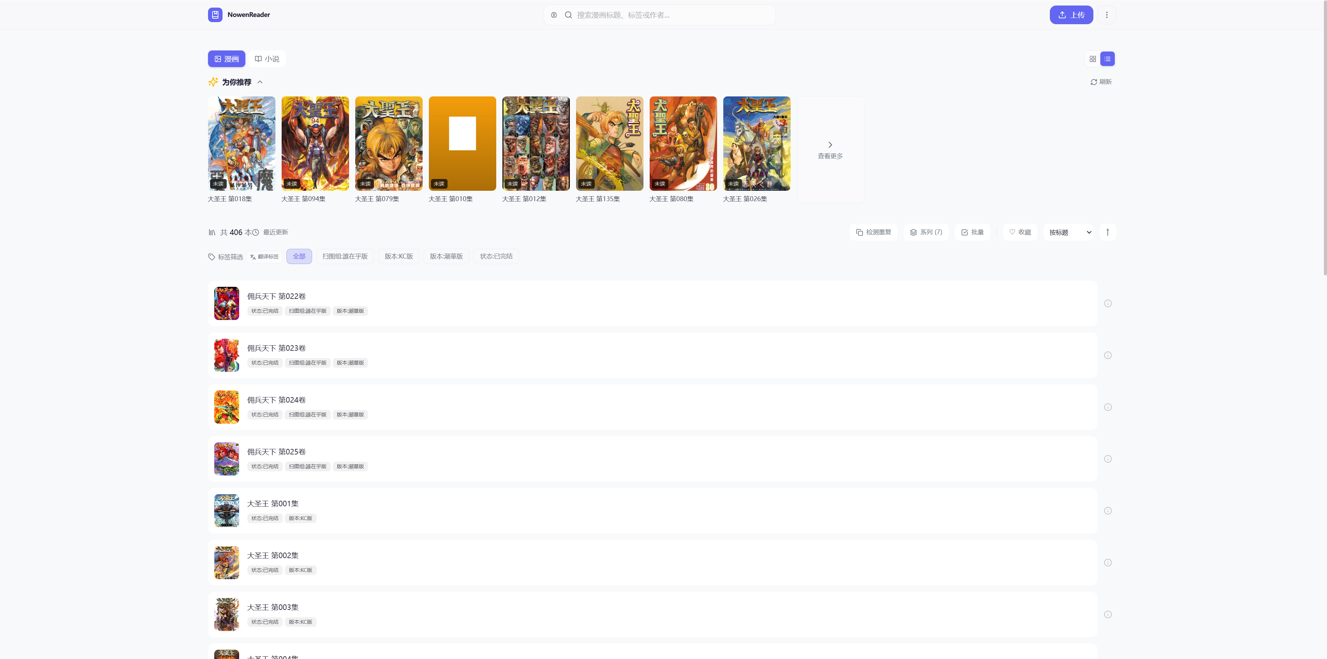Viewport: 1327px width, 659px height.
Task: Filter by tag 版本:KC版
Action: tap(399, 257)
